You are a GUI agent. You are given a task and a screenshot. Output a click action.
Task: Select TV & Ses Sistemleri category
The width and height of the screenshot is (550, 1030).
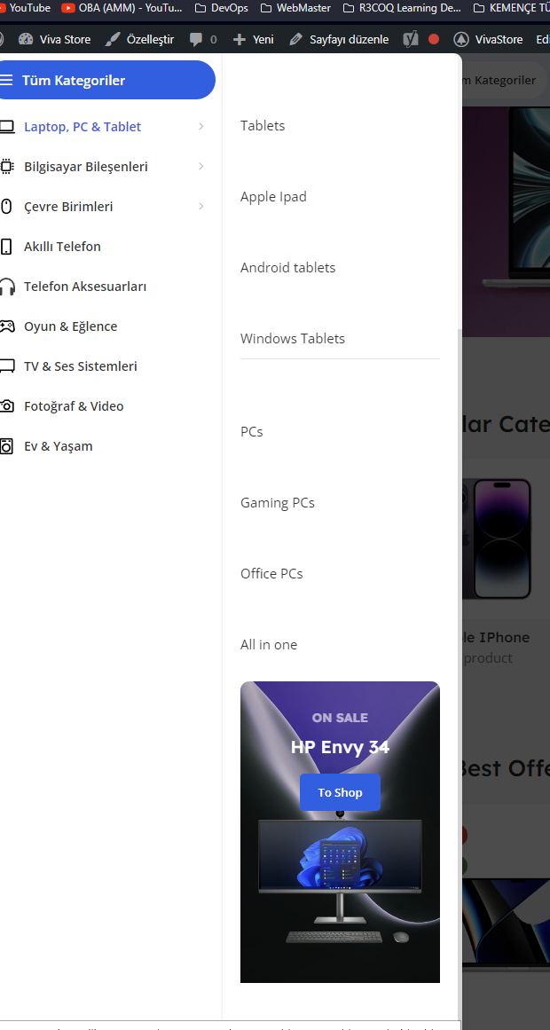pyautogui.click(x=80, y=366)
